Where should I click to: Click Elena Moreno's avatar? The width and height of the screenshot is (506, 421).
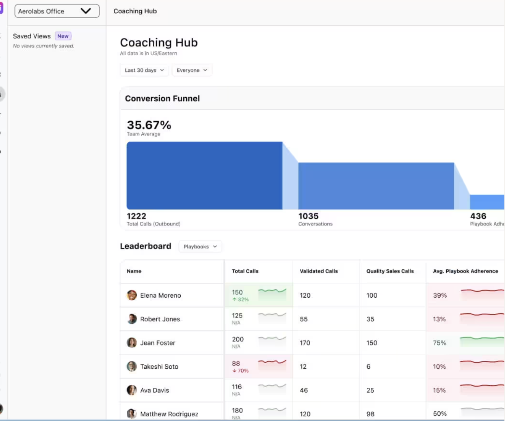[132, 295]
